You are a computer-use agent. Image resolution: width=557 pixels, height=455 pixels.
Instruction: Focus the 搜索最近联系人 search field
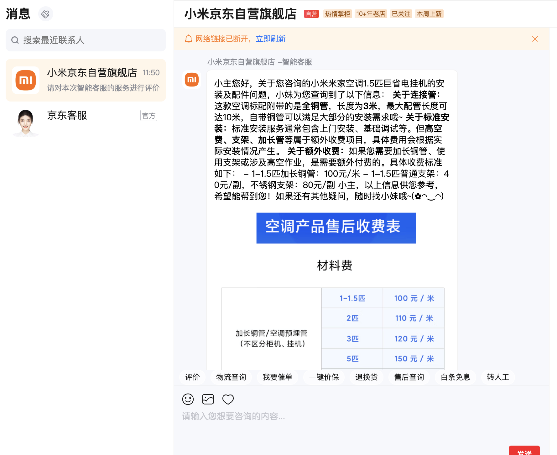point(86,40)
